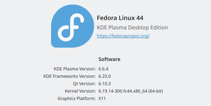Open the fedoraproject.org link
The image size is (211, 106).
tap(123, 36)
